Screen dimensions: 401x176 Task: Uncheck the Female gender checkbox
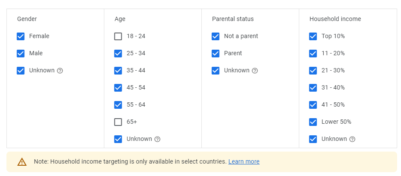pyautogui.click(x=21, y=36)
